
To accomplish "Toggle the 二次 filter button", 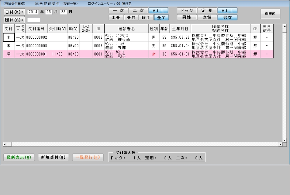I will (138, 11).
